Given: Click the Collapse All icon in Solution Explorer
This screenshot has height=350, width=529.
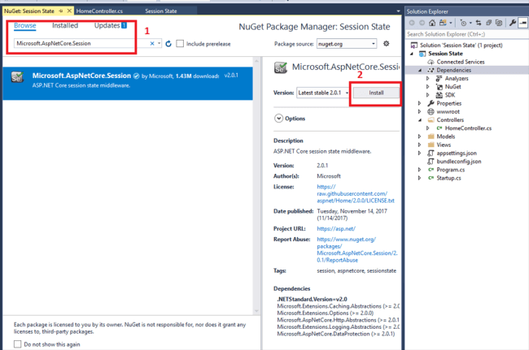Looking at the screenshot, I should click(x=488, y=23).
